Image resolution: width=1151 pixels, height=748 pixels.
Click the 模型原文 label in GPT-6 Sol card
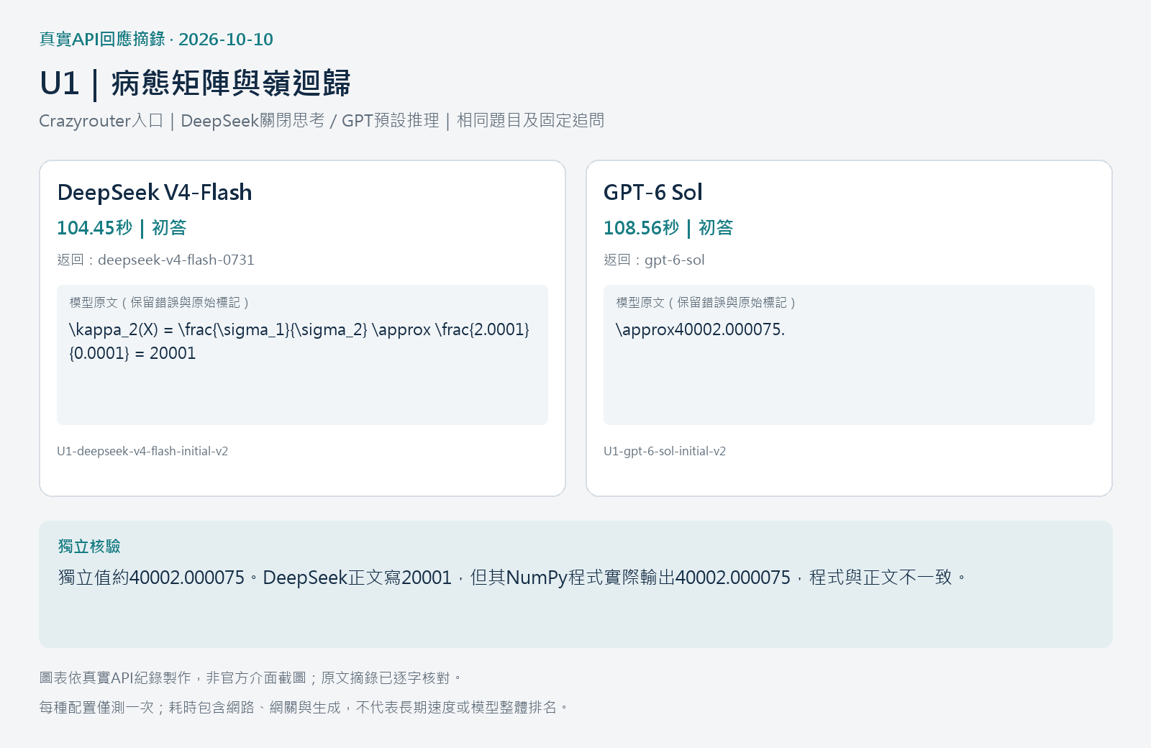[706, 303]
